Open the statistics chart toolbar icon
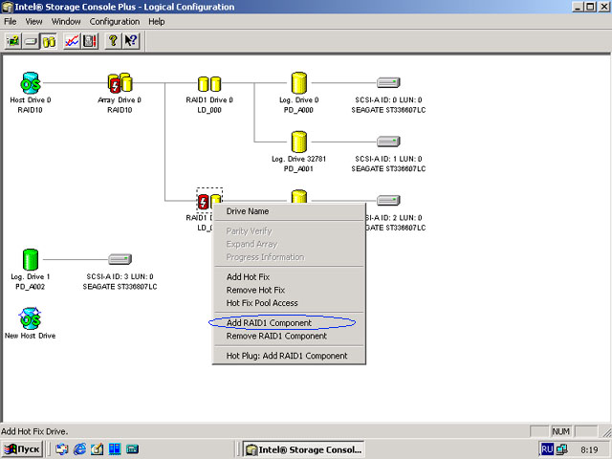 71,41
